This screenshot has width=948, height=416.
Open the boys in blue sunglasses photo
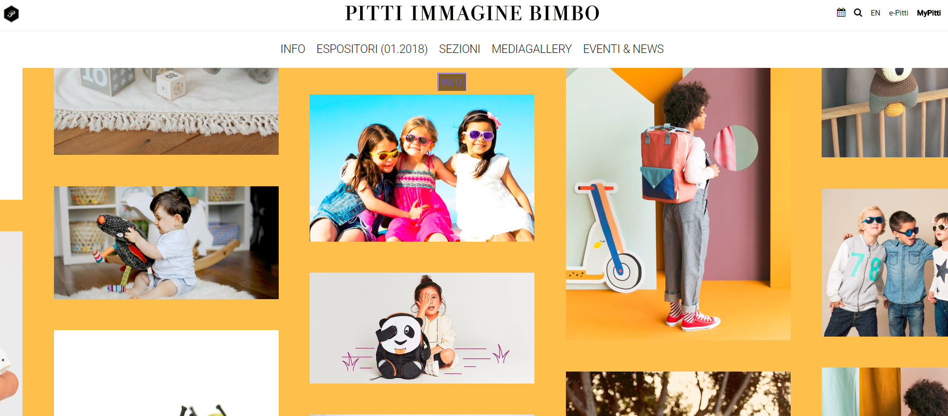885,263
